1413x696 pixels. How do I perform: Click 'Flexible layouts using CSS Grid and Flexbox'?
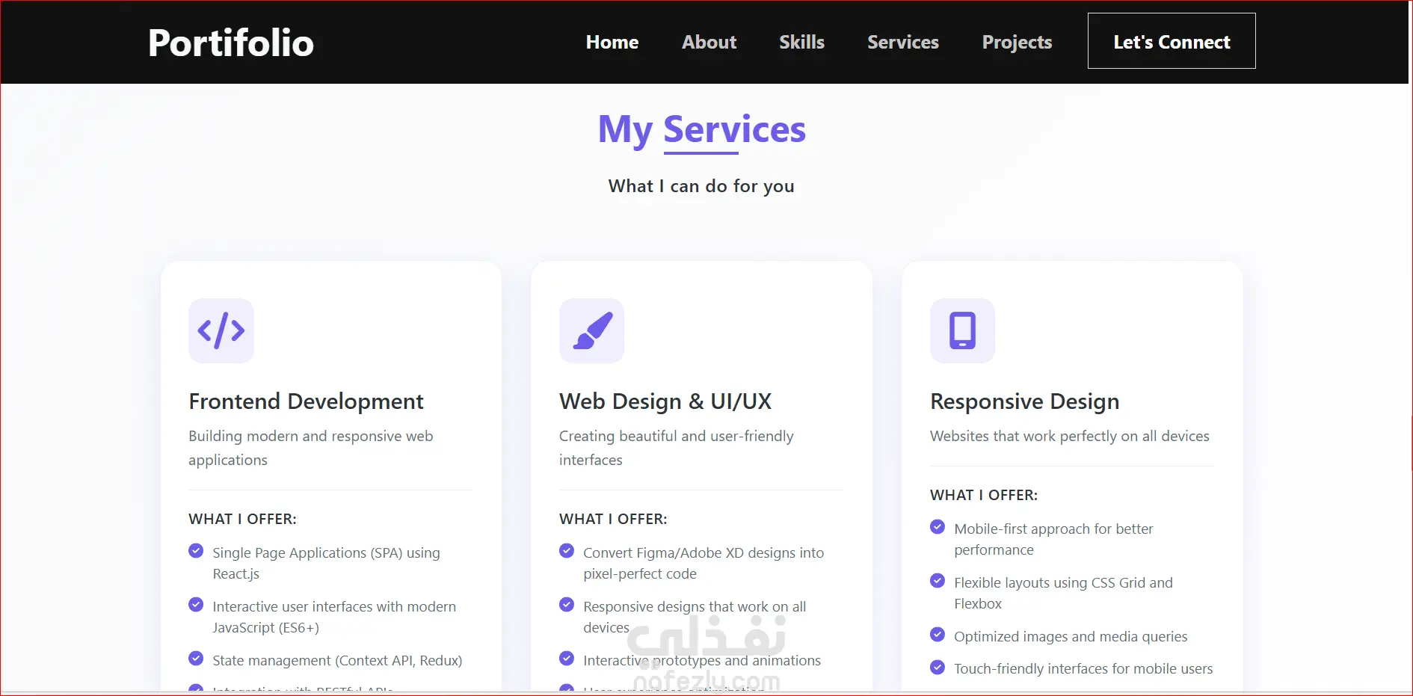pyautogui.click(x=1063, y=593)
